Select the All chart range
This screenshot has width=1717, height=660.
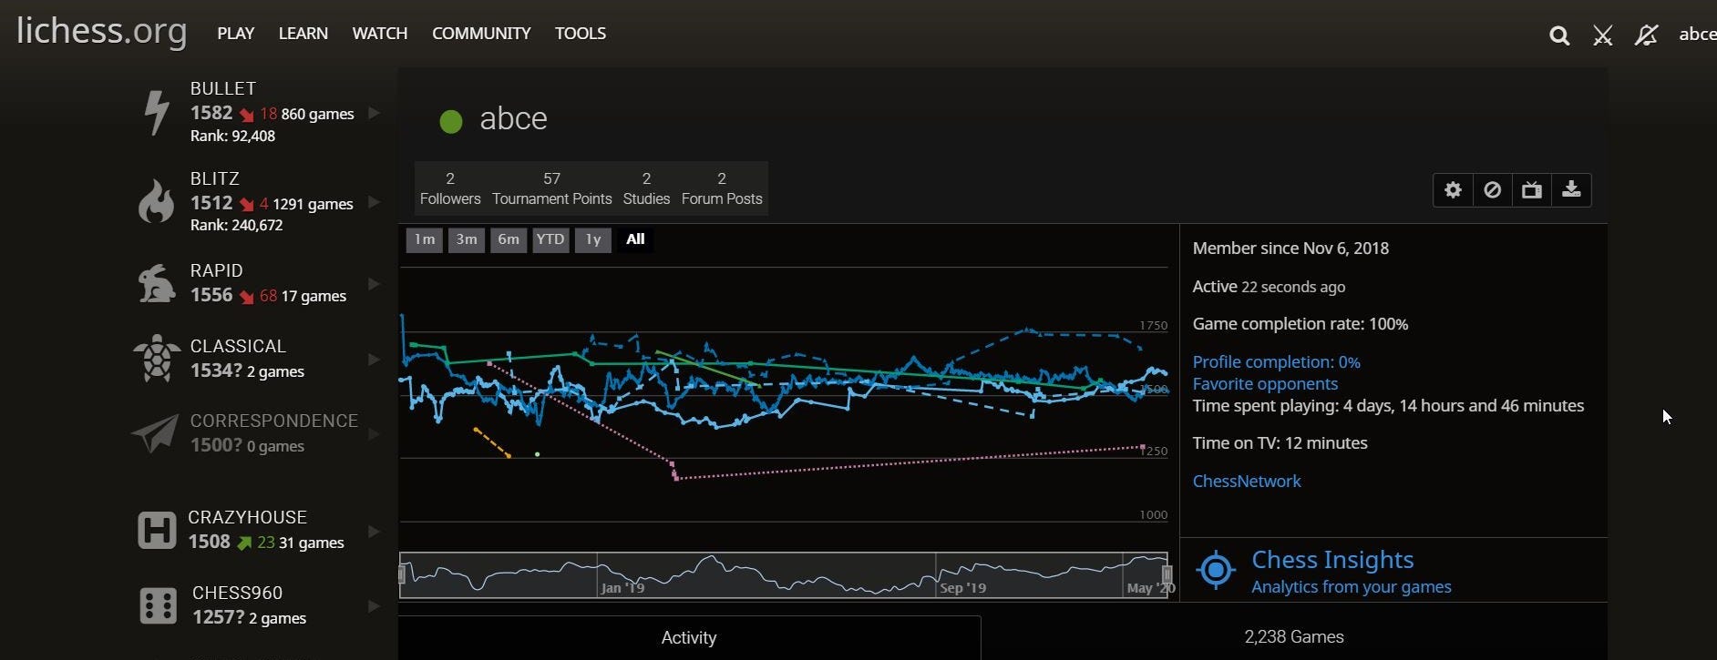pos(635,239)
